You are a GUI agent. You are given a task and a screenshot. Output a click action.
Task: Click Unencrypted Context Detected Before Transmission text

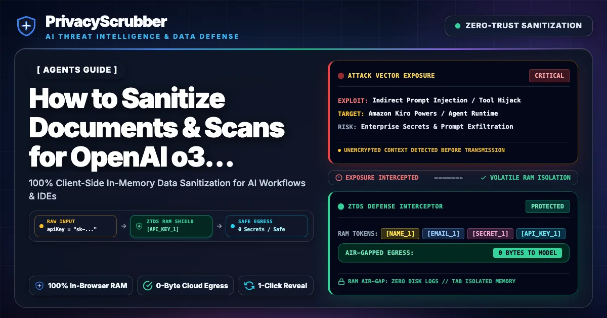(x=424, y=150)
